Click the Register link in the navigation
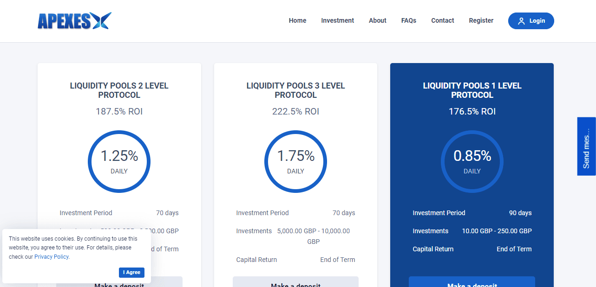Screen dimensions: 596x287 pyautogui.click(x=481, y=20)
